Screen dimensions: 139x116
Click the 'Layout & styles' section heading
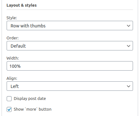(21, 5)
